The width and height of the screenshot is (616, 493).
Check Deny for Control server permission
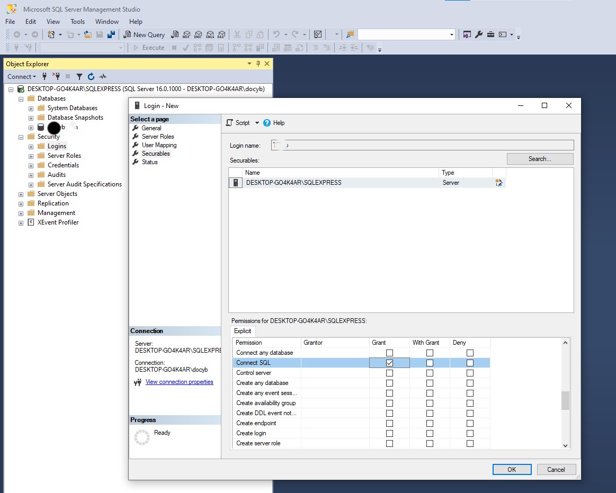tap(470, 372)
